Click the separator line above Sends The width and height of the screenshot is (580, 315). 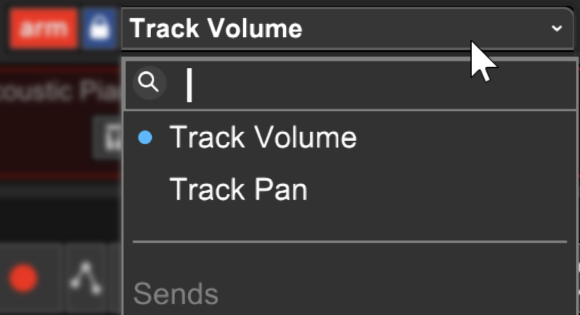(349, 242)
